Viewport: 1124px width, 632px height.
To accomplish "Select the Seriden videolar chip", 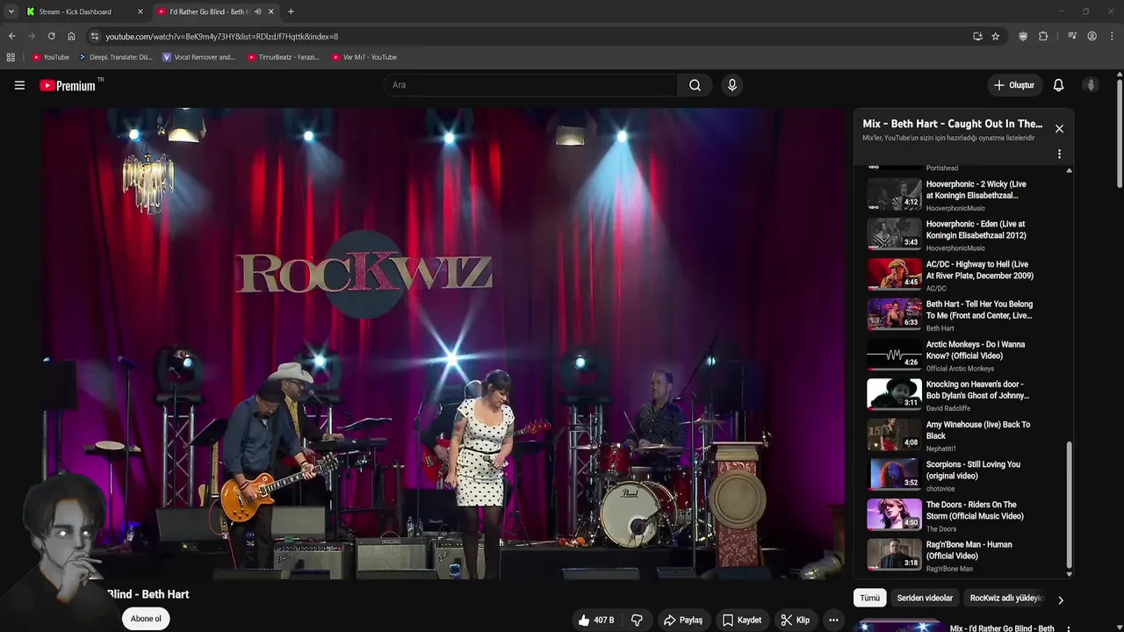I will (925, 598).
